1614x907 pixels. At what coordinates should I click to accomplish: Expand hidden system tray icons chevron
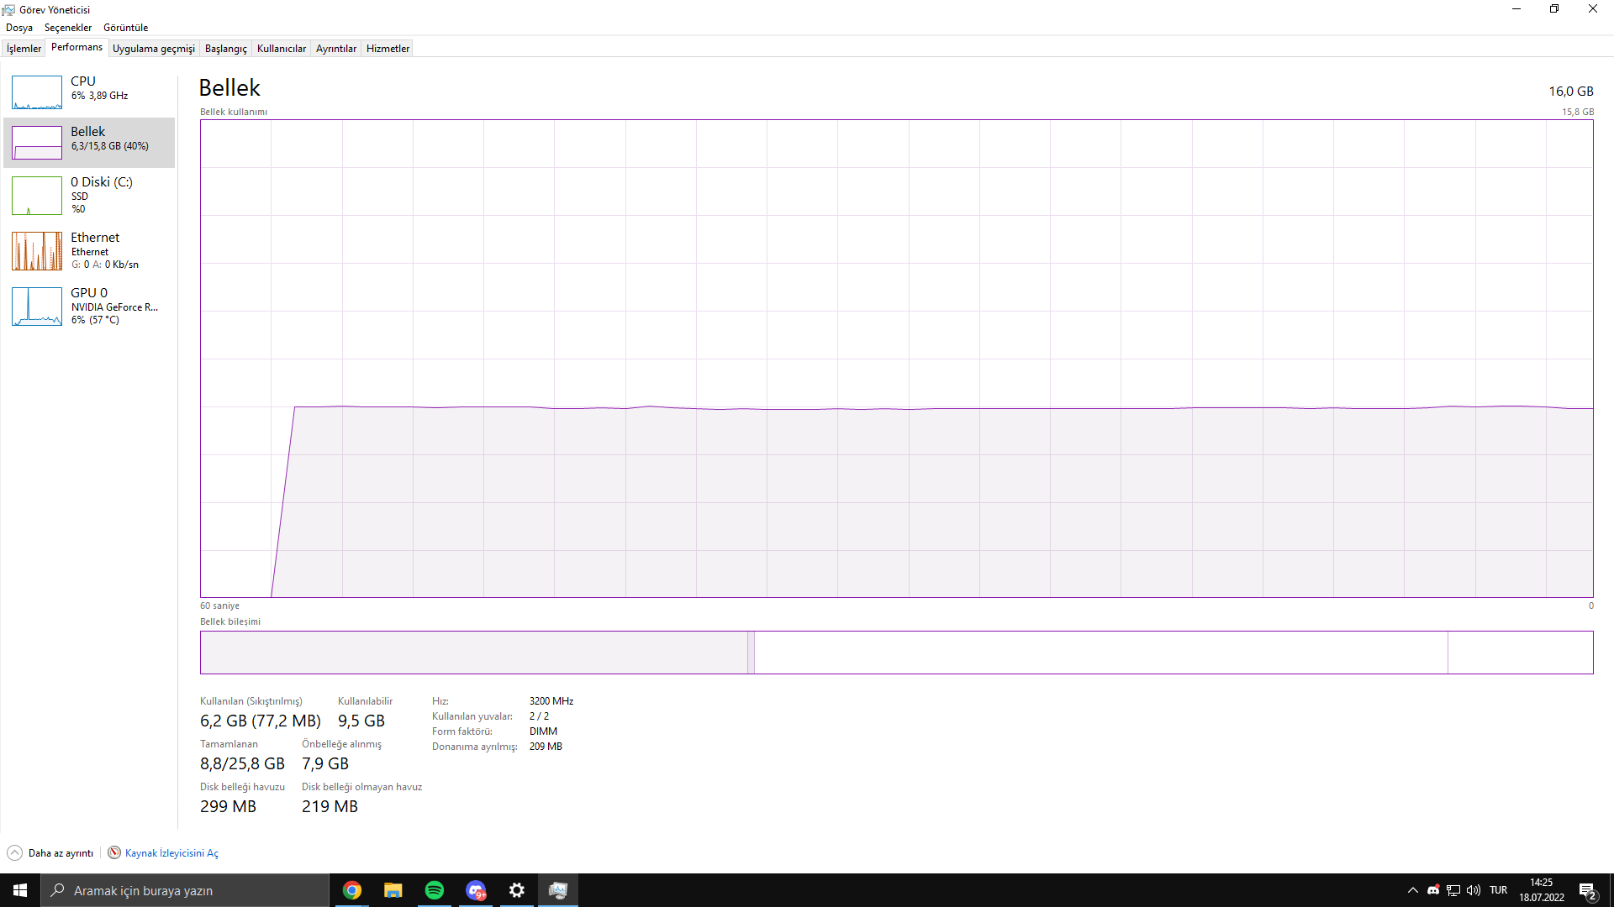point(1412,890)
